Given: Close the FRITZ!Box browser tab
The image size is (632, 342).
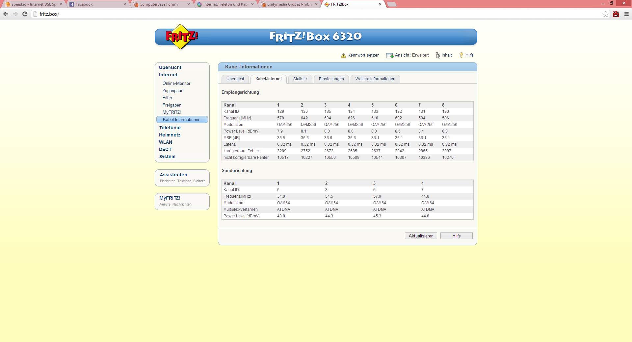Looking at the screenshot, I should (x=380, y=4).
